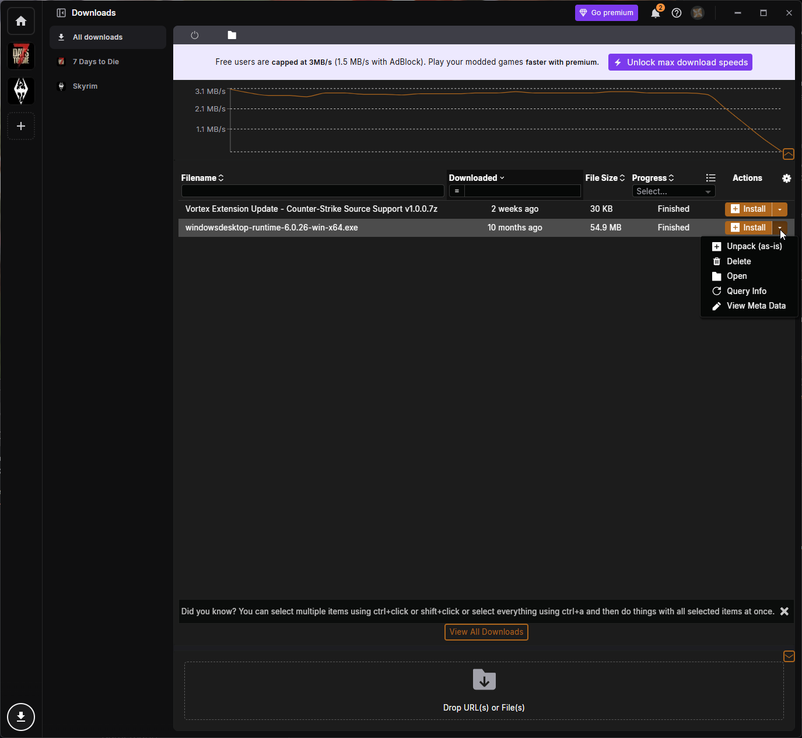This screenshot has height=738, width=802.
Task: Select windowsdesktop-runtime-6.0.26-win-x64.exe filename
Action: pyautogui.click(x=272, y=228)
